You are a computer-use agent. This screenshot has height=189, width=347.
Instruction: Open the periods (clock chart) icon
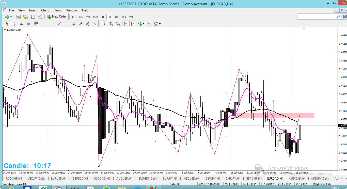pos(149,24)
